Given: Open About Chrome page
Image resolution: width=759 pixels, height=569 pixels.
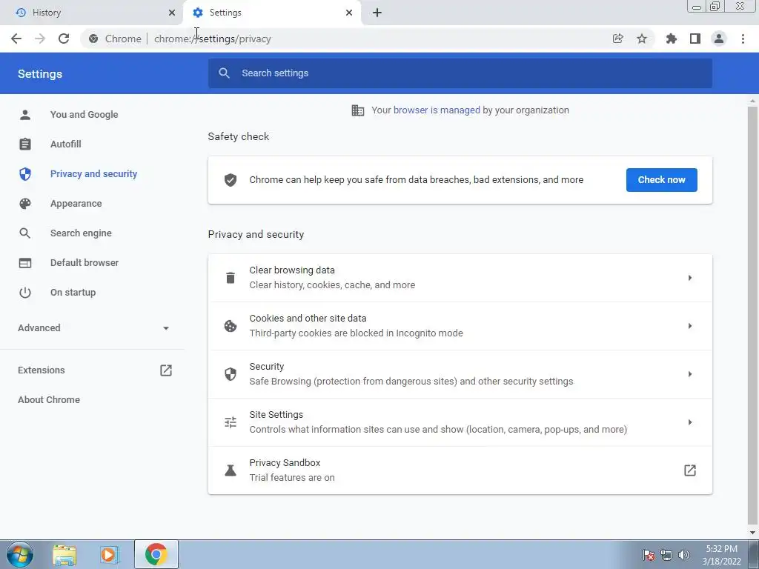Looking at the screenshot, I should 49,399.
